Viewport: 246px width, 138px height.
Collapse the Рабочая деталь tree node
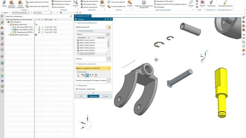(x=7, y=22)
